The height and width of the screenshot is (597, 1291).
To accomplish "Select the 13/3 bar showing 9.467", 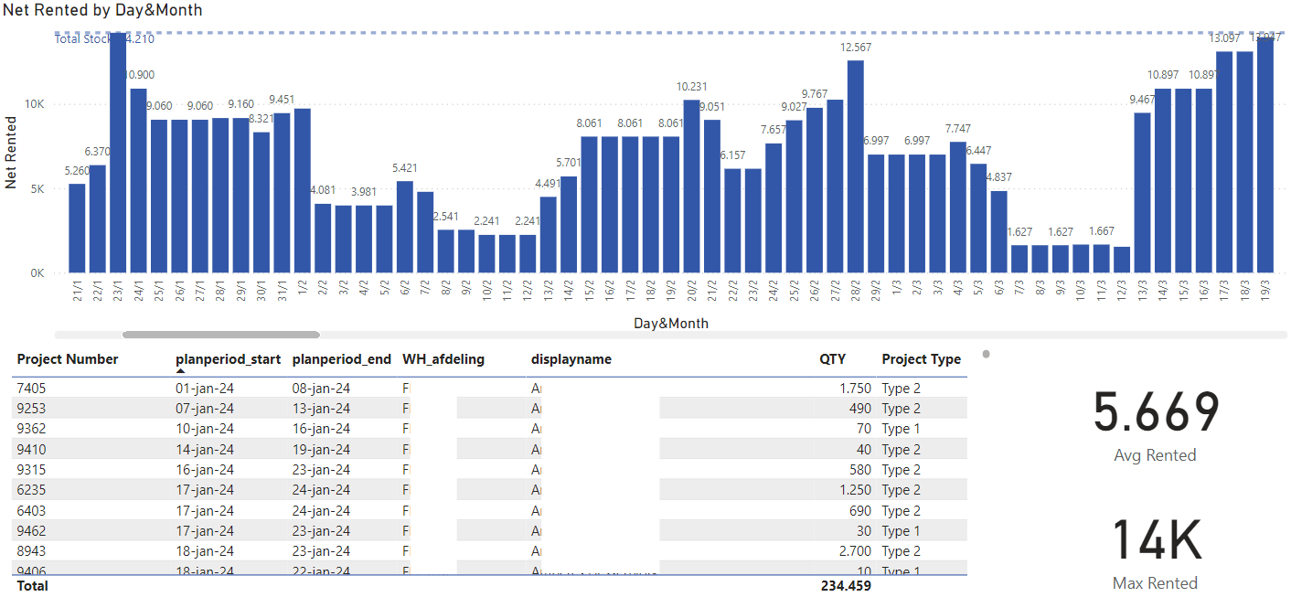I will [1142, 193].
